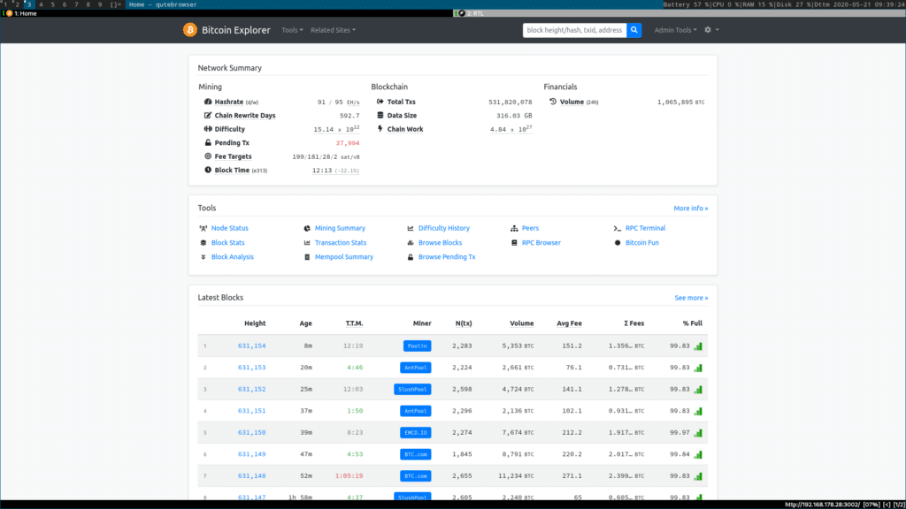The width and height of the screenshot is (906, 509).
Task: Click the Block Stats icon
Action: pyautogui.click(x=203, y=243)
